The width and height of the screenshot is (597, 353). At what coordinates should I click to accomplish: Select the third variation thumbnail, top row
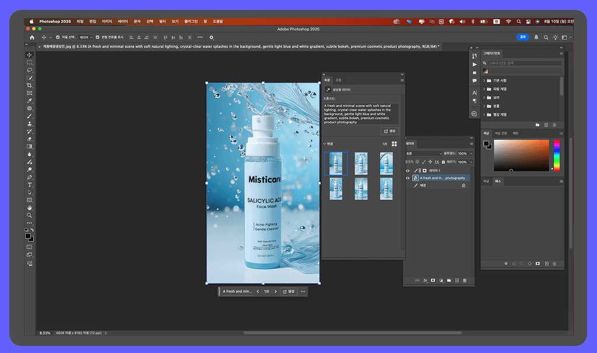click(x=386, y=164)
